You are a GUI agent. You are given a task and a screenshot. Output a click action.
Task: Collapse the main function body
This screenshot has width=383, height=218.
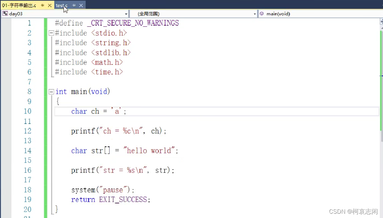point(51,92)
